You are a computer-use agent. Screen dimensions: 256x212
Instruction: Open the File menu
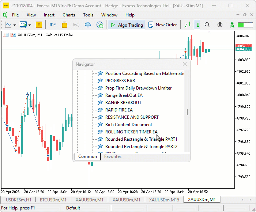[15, 15]
